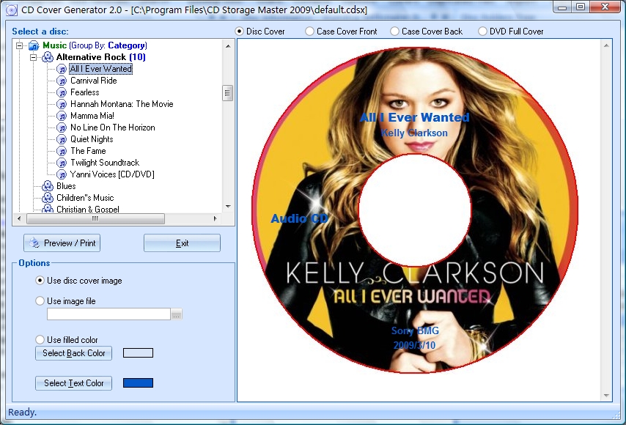Click the tree scroll down arrow

coord(228,207)
